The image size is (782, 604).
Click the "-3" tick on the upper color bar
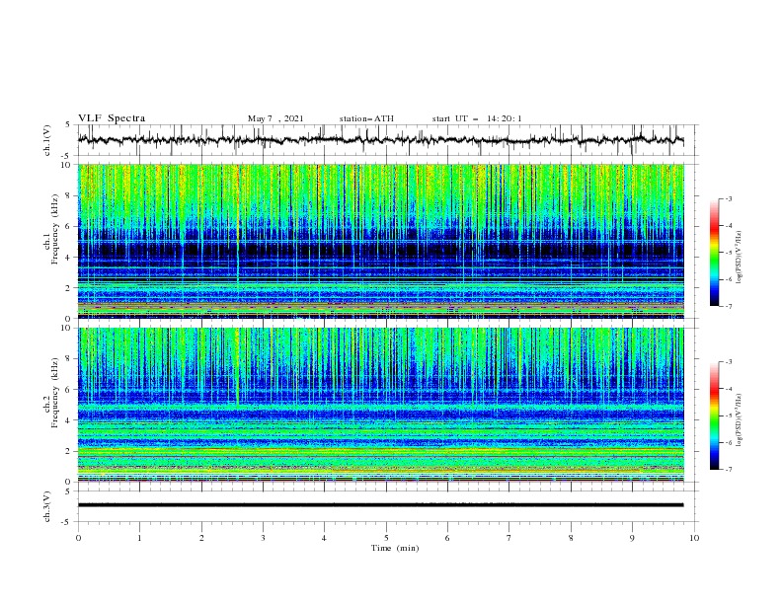click(x=728, y=198)
